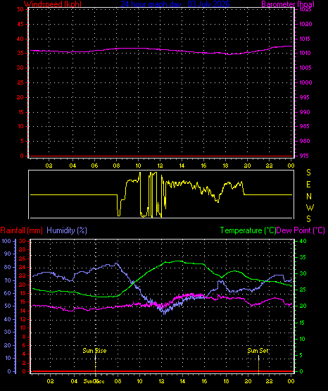Click the "12" hour label under the barometer graph
This screenshot has width=328, height=391.
pyautogui.click(x=160, y=166)
